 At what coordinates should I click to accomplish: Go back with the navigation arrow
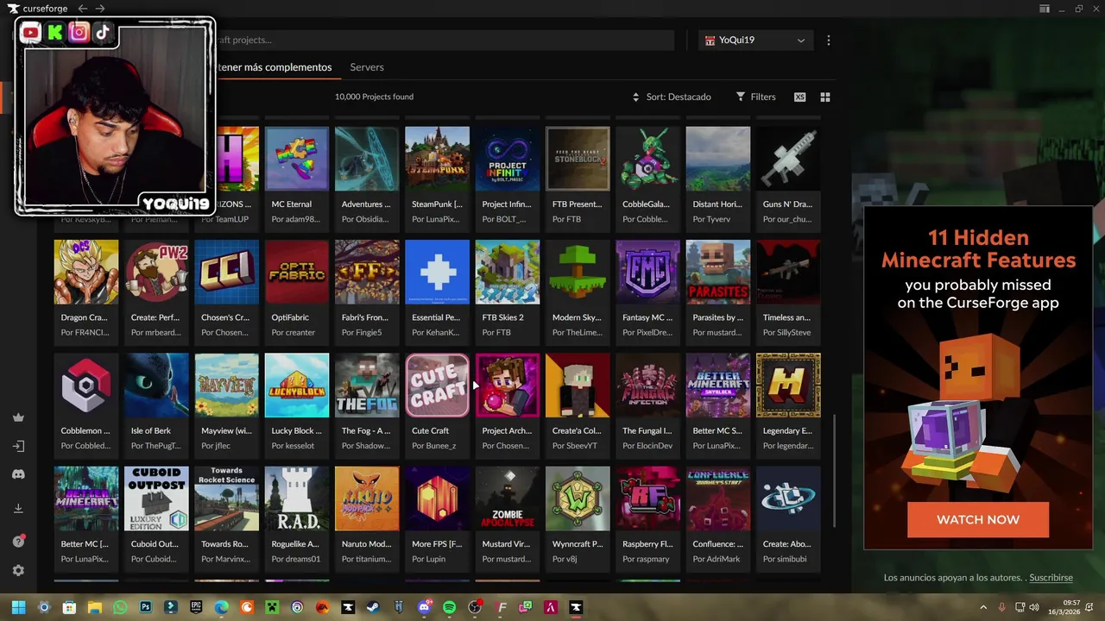pos(83,9)
